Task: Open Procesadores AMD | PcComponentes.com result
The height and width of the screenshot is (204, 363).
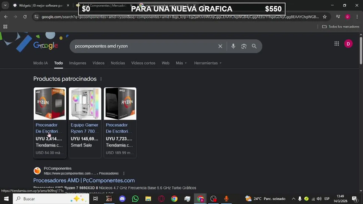Action: pyautogui.click(x=84, y=180)
